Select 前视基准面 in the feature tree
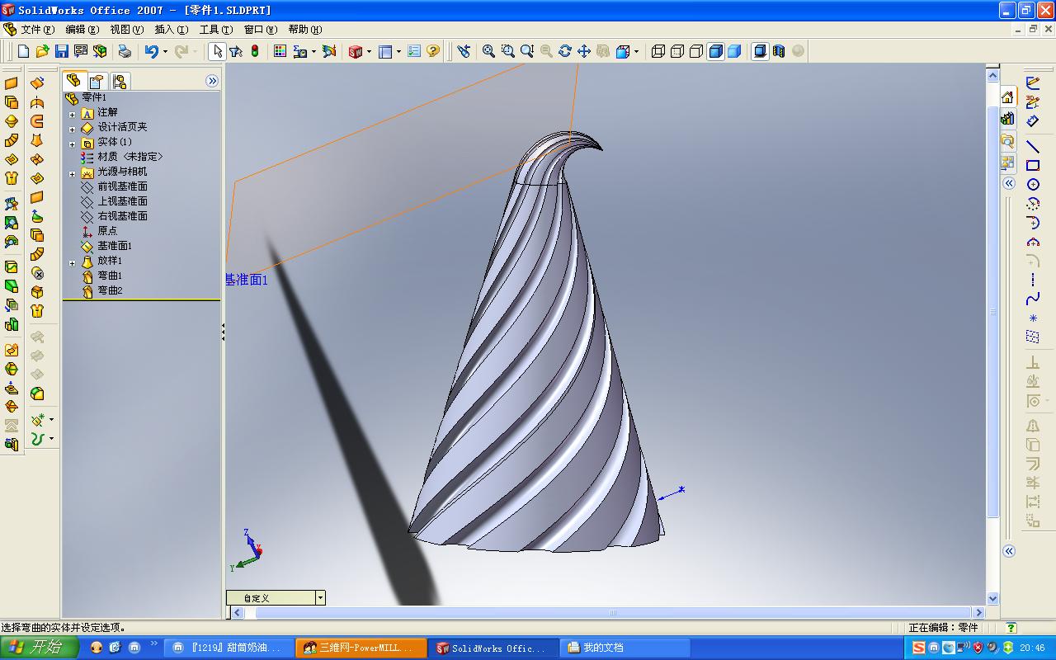Image resolution: width=1056 pixels, height=660 pixels. 123,186
